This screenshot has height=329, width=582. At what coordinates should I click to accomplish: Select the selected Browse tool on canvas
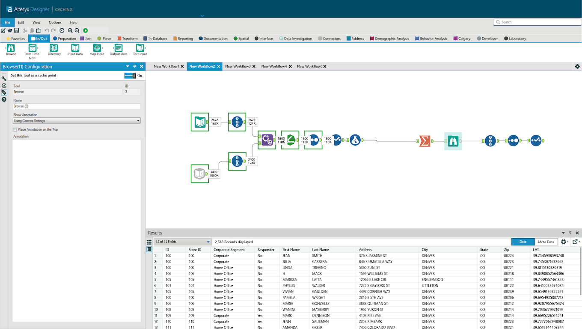coord(453,141)
